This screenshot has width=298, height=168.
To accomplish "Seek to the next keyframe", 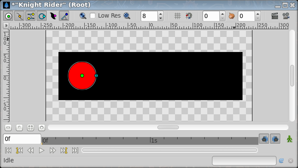I will (x=64, y=150).
